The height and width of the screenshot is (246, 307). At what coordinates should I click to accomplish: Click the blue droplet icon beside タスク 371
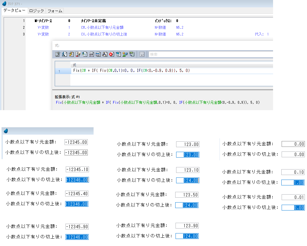coord(4,3)
